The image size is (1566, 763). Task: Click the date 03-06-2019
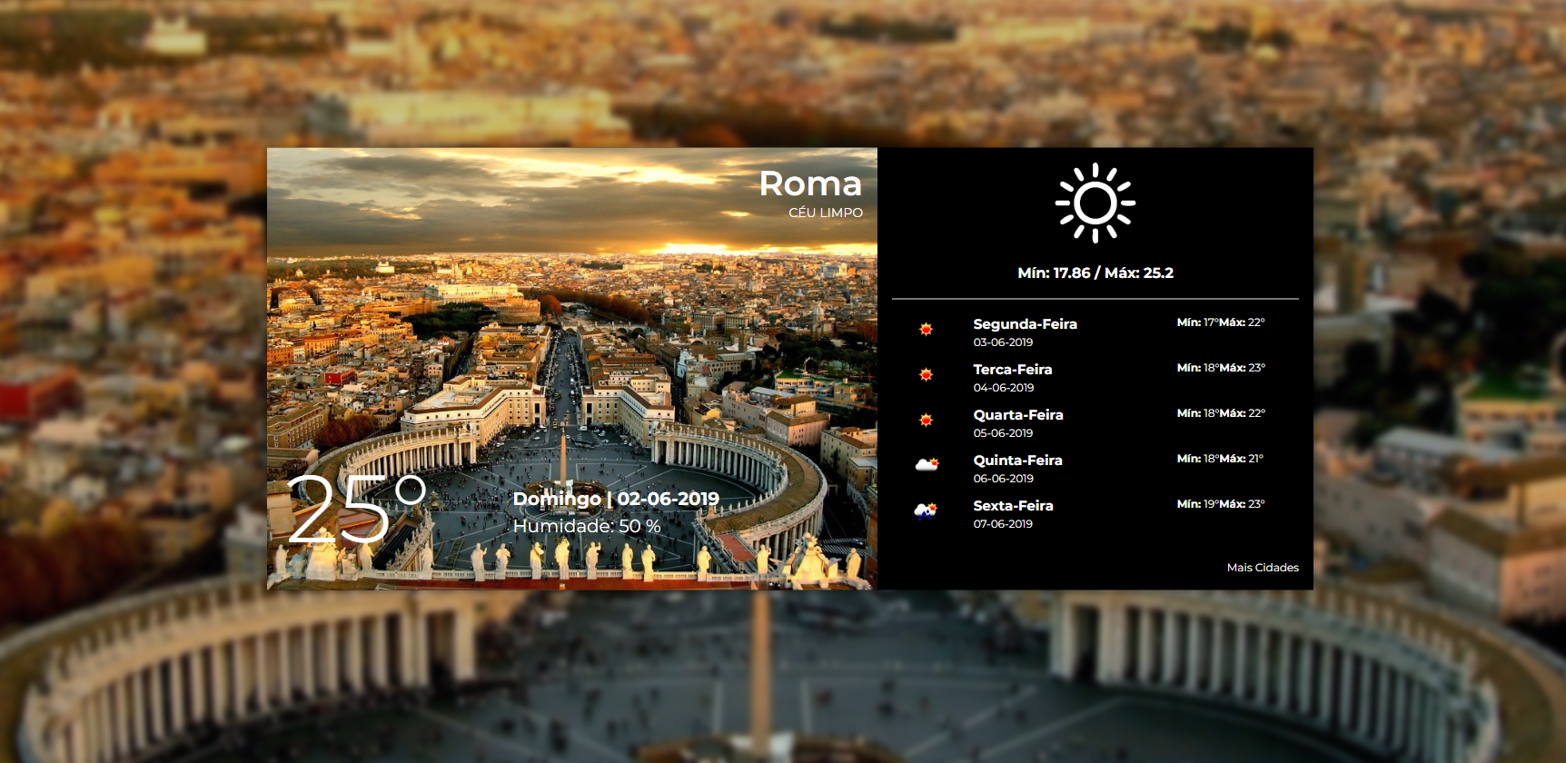pyautogui.click(x=1003, y=342)
